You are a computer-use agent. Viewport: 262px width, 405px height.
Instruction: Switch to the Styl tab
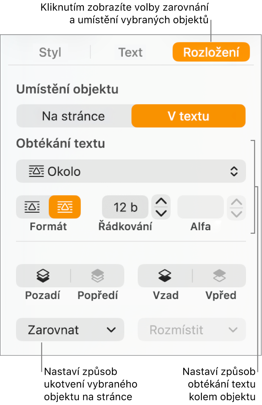click(50, 52)
